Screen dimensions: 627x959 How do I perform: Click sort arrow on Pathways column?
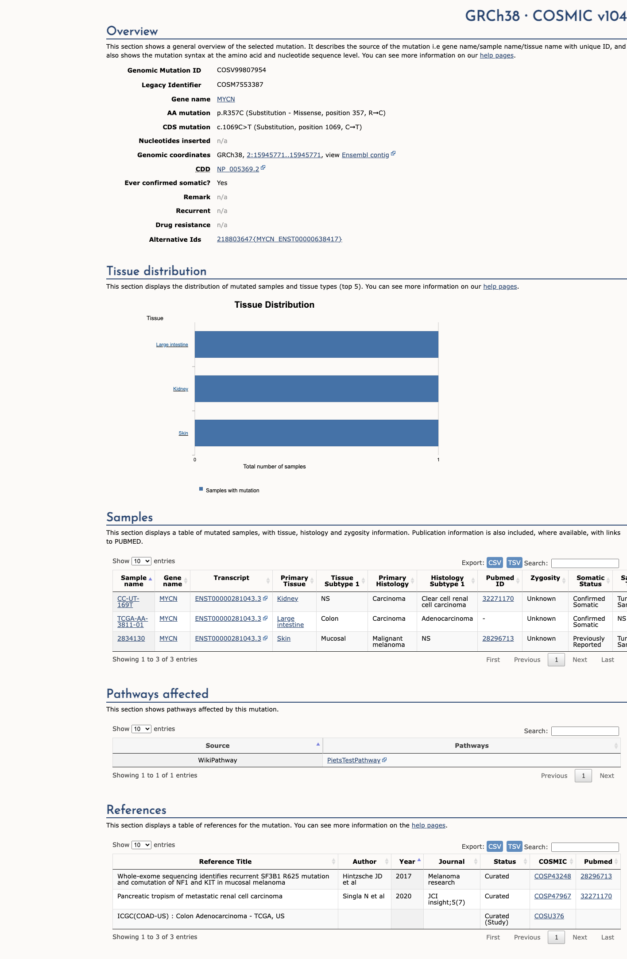pos(616,746)
